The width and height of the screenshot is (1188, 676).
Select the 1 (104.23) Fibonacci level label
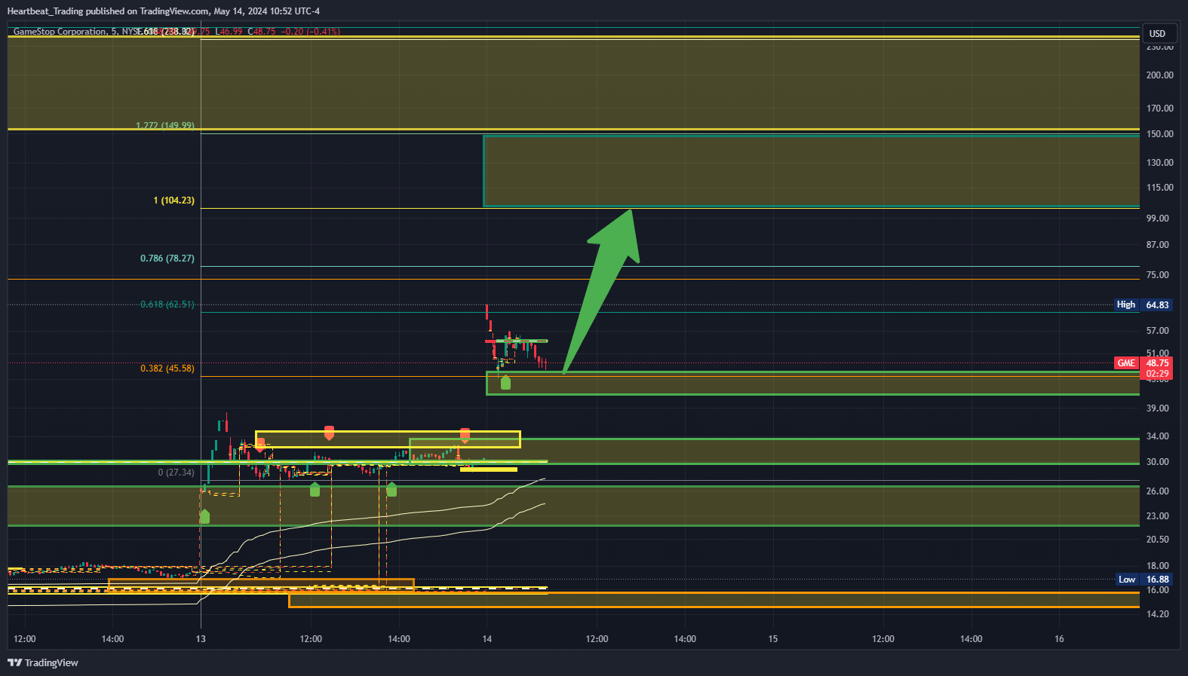[174, 200]
